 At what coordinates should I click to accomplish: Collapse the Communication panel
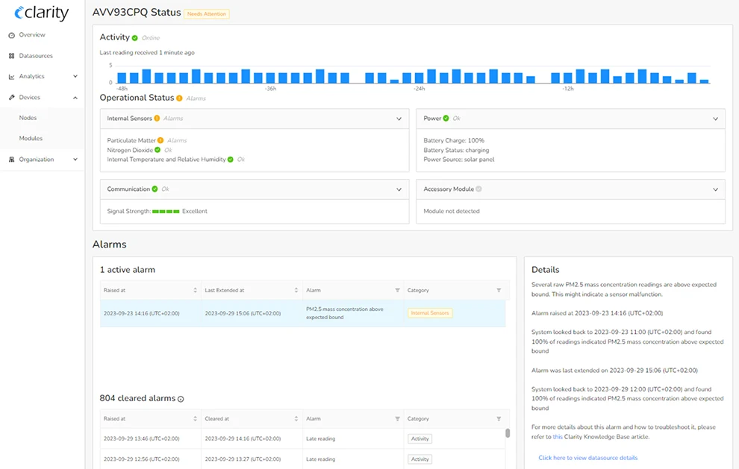399,189
